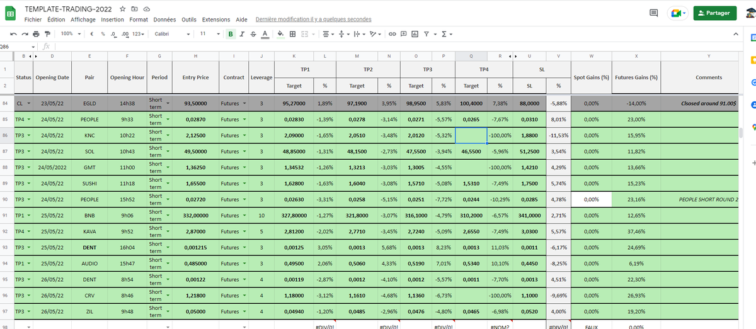Image resolution: width=756 pixels, height=329 pixels.
Task: Open the borders tool
Action: (x=293, y=33)
